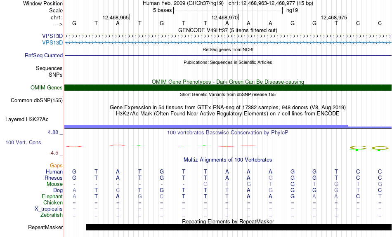This screenshot has width=392, height=237.
Task: Click the "chr1:12,468,963-12,468,977 (15 bp)" position text
Action: point(271,3)
